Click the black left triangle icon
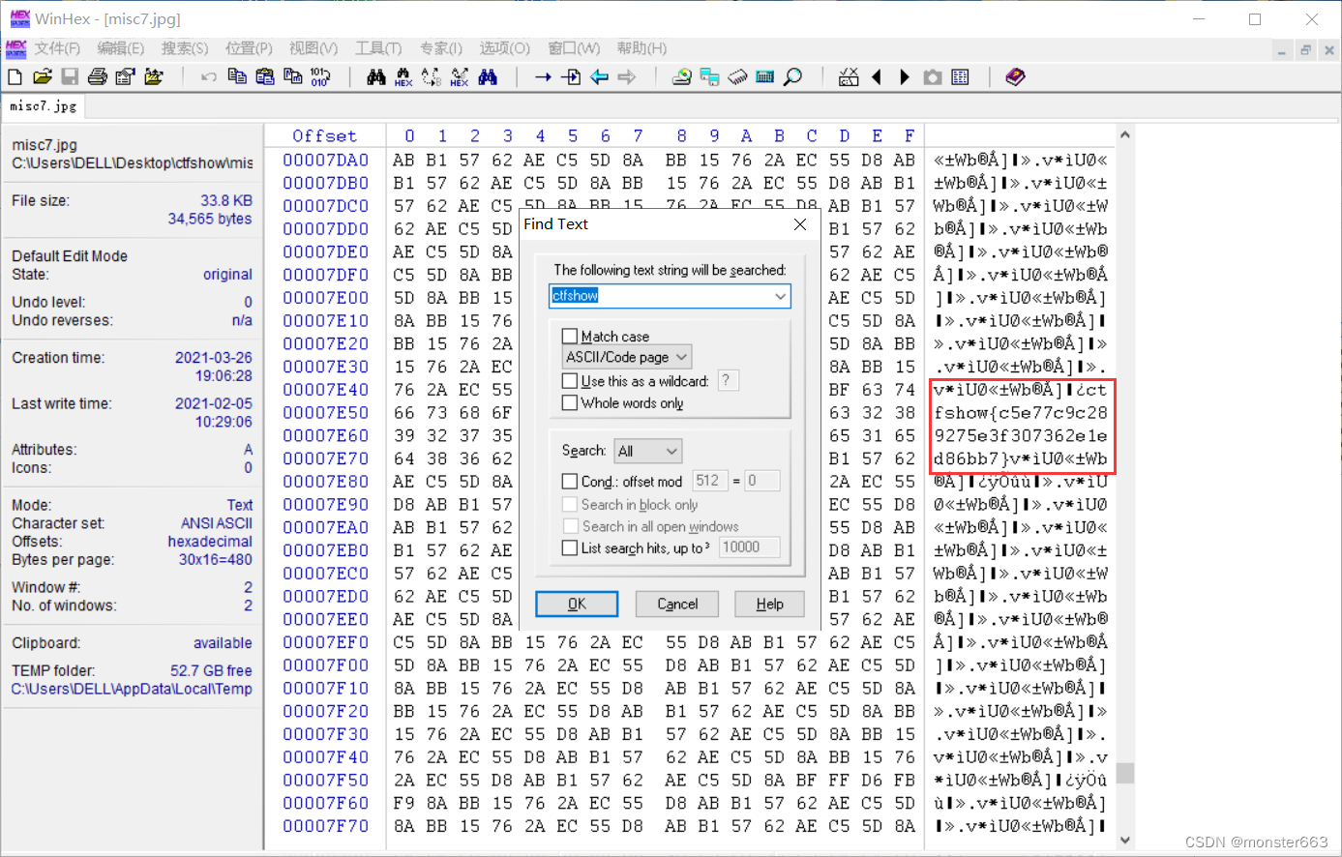 coord(877,76)
